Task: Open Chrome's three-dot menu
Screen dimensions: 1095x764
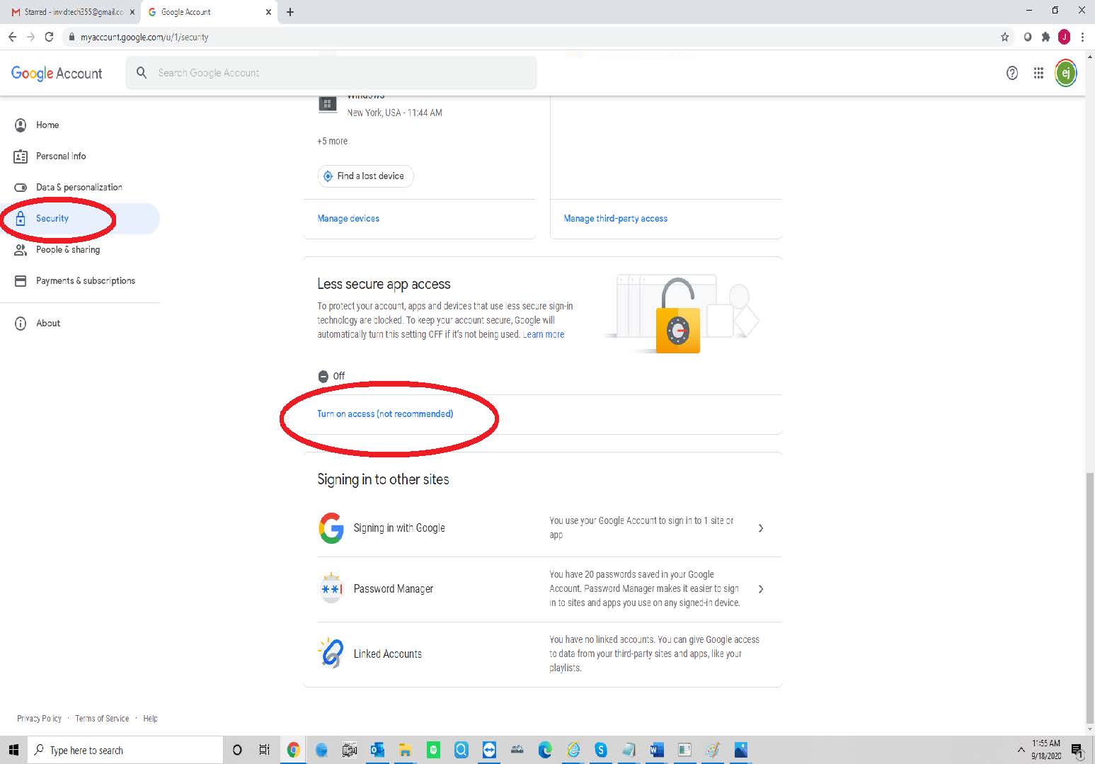Action: tap(1082, 37)
